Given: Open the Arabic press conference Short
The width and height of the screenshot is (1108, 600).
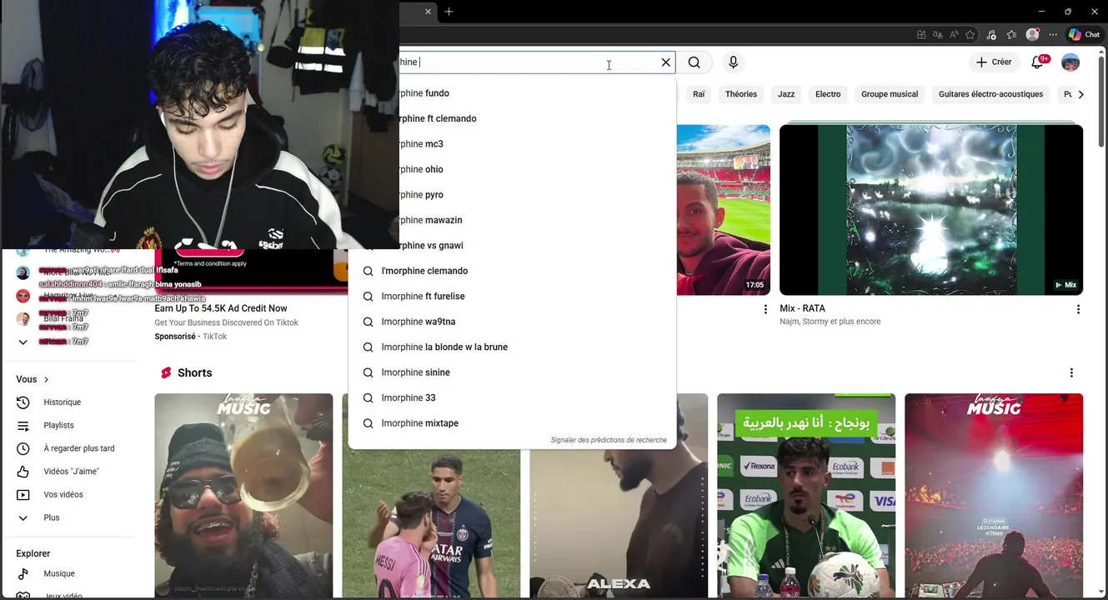Looking at the screenshot, I should tap(806, 497).
